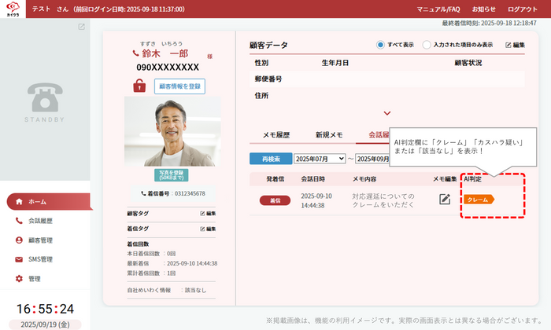The width and height of the screenshot is (551, 330).
Task: Open the 2025年09月 end month dropdown
Action: [x=374, y=159]
